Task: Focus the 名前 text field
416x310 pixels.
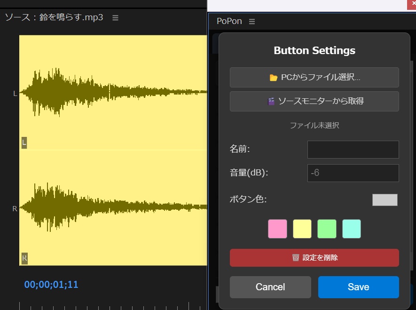Action: click(353, 150)
